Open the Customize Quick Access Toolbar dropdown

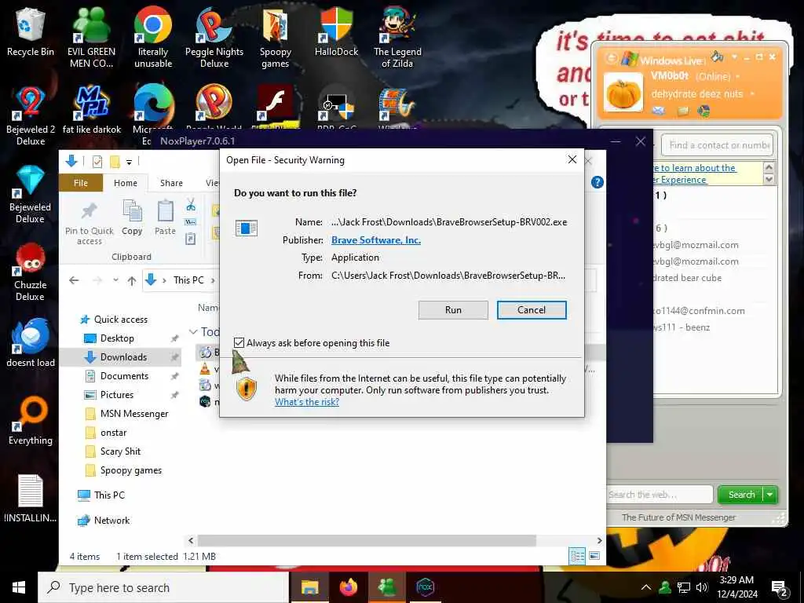coord(130,163)
